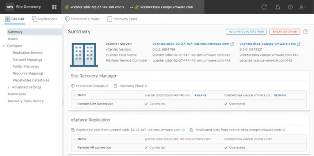Open Network Mappings
This screenshot has height=156, width=314.
coord(27,59)
